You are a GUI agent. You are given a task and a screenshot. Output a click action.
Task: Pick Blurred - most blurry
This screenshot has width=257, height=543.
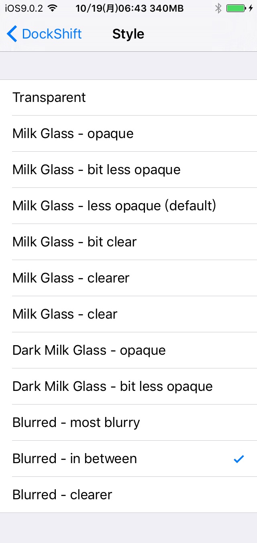[128, 423]
